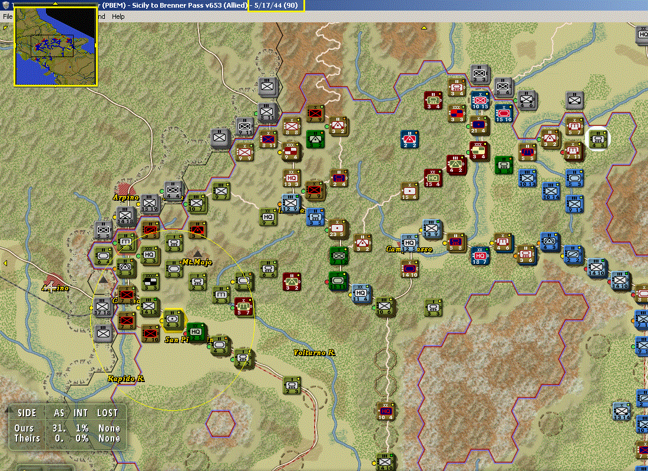Select dark blue infantry unit 10-15
648x471 pixels.
(x=480, y=101)
